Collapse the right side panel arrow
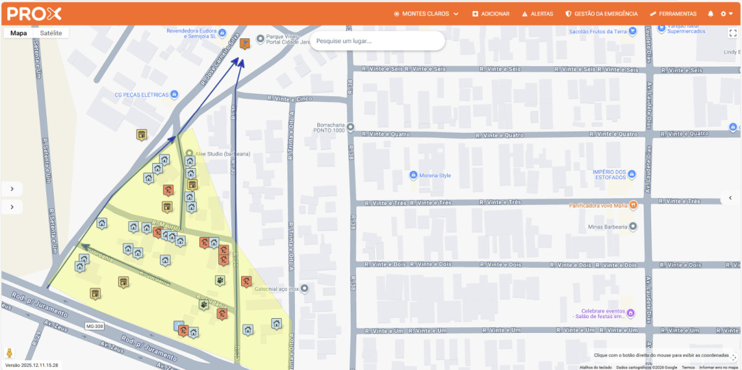Image resolution: width=742 pixels, height=370 pixels. [x=730, y=198]
